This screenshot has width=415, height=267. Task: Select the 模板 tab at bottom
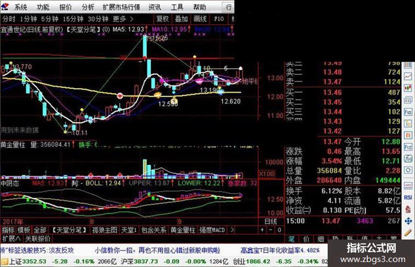24,230
